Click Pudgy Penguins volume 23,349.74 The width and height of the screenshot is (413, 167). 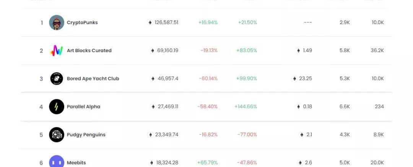(167, 135)
